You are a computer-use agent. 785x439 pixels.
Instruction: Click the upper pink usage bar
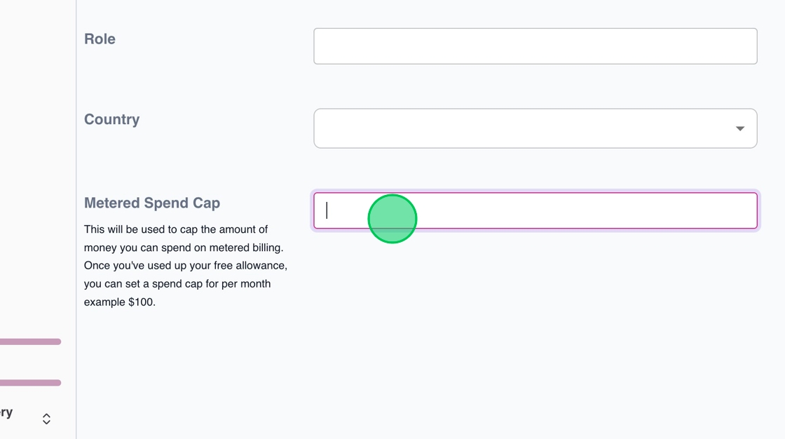pyautogui.click(x=30, y=342)
